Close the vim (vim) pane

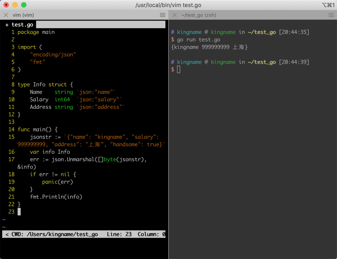(6, 15)
